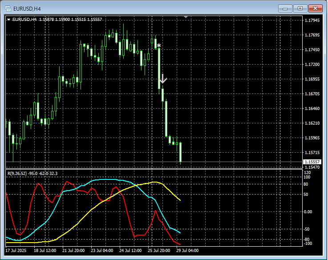Click the small triangle before EURUSD,H4 label
This screenshot has height=260, width=328.
[9, 20]
